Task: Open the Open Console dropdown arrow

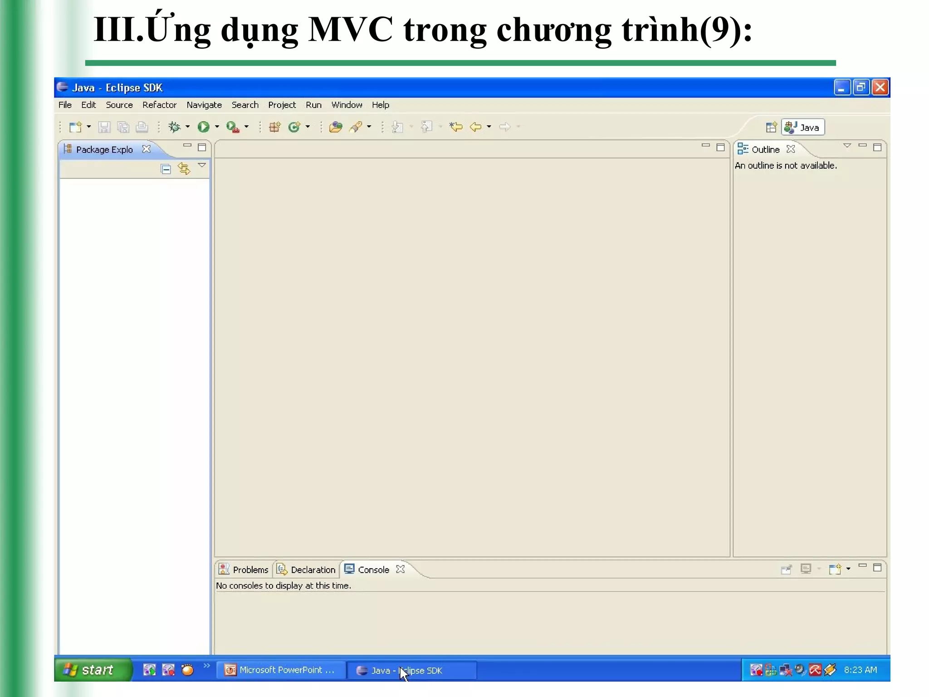Action: coord(848,569)
